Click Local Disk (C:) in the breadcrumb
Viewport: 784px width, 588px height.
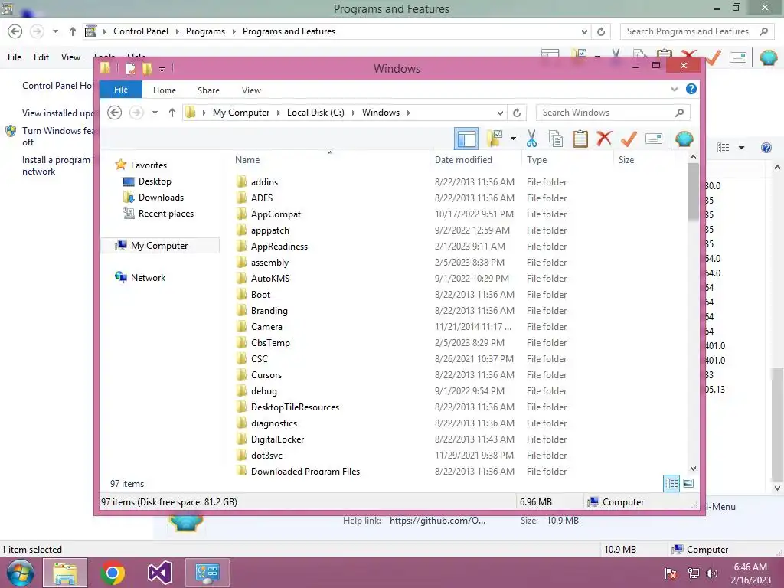(315, 113)
